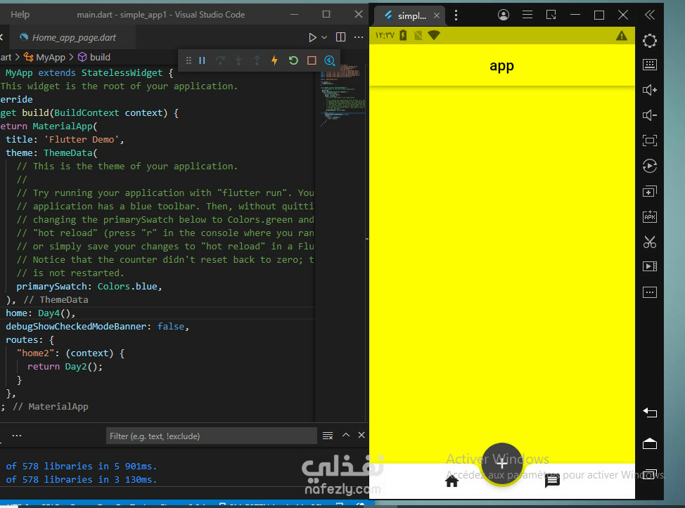Screen dimensions: 685x508
Task: Open the run options dropdown arrow
Action: pyautogui.click(x=324, y=37)
